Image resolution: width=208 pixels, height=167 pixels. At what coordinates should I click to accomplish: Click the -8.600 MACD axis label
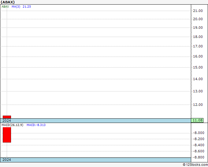(199, 151)
